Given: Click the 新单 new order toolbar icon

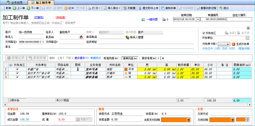Looking at the screenshot, I should pos(6,8).
